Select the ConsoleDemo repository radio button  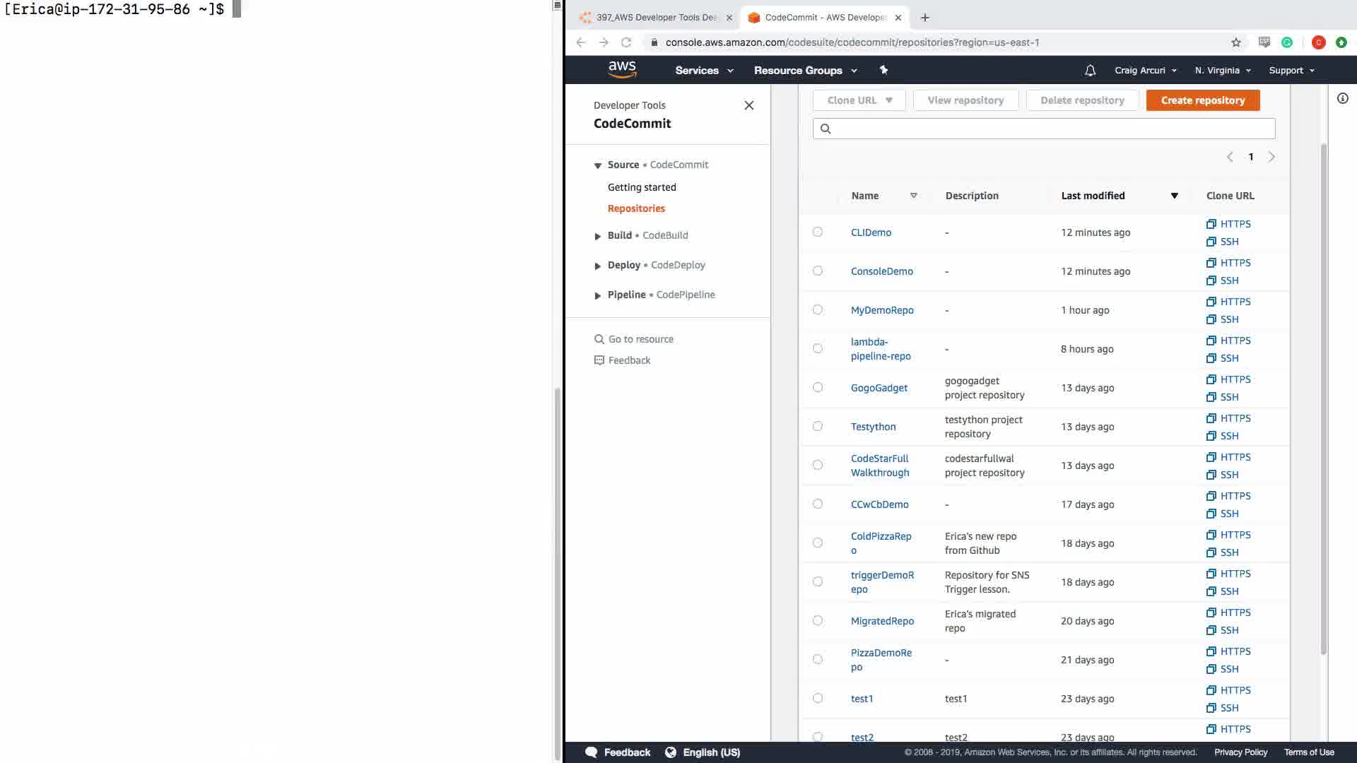click(x=818, y=271)
